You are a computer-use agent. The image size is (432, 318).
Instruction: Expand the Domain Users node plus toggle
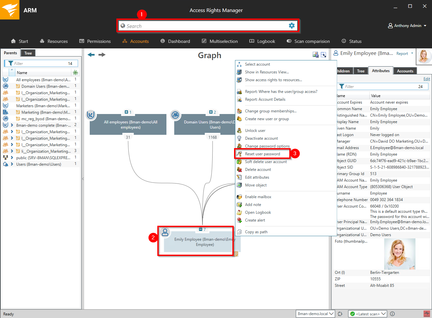211,112
